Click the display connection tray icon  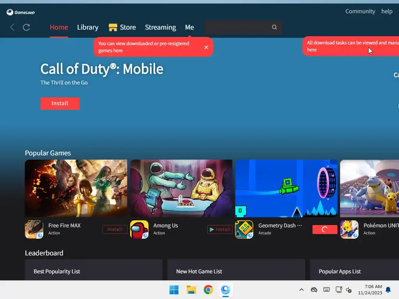click(339, 290)
